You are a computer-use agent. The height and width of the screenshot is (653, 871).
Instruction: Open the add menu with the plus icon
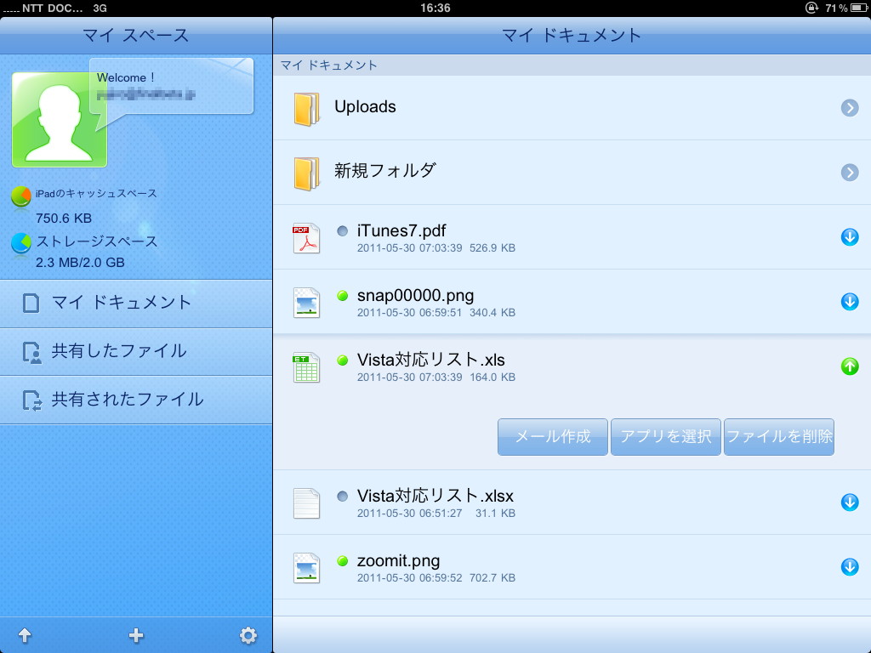136,634
